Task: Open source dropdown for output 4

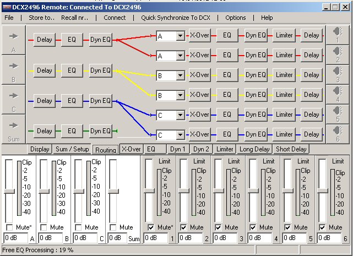Action: [x=180, y=95]
